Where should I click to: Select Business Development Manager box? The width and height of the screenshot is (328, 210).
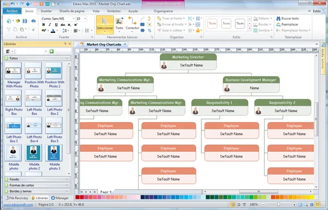point(251,85)
